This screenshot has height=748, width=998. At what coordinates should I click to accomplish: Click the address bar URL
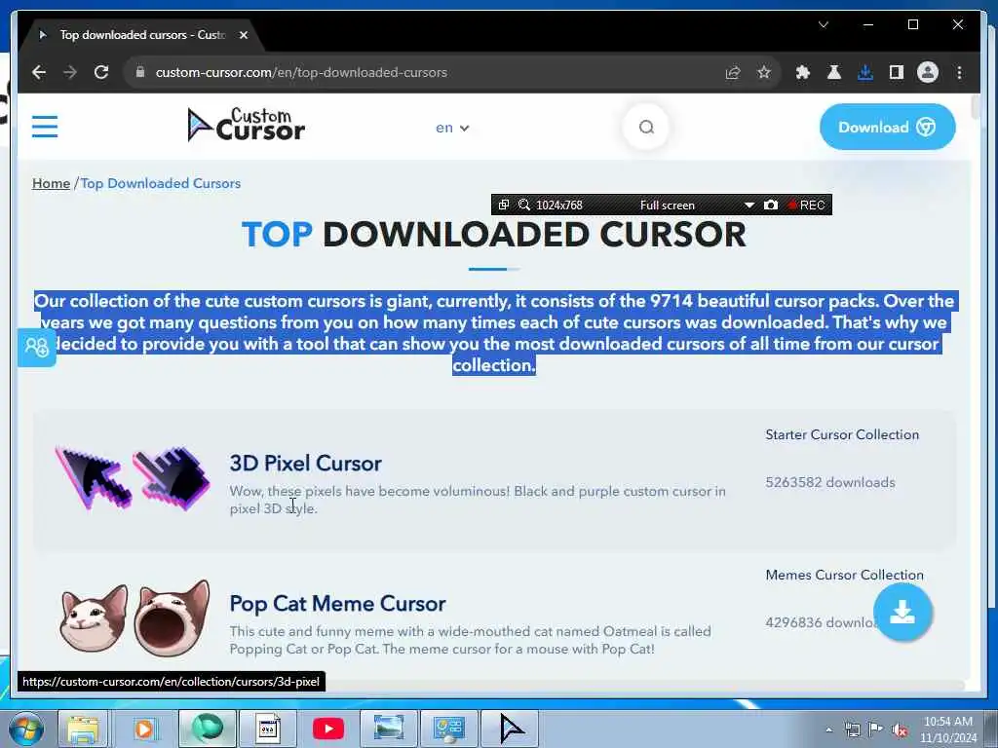coord(301,72)
